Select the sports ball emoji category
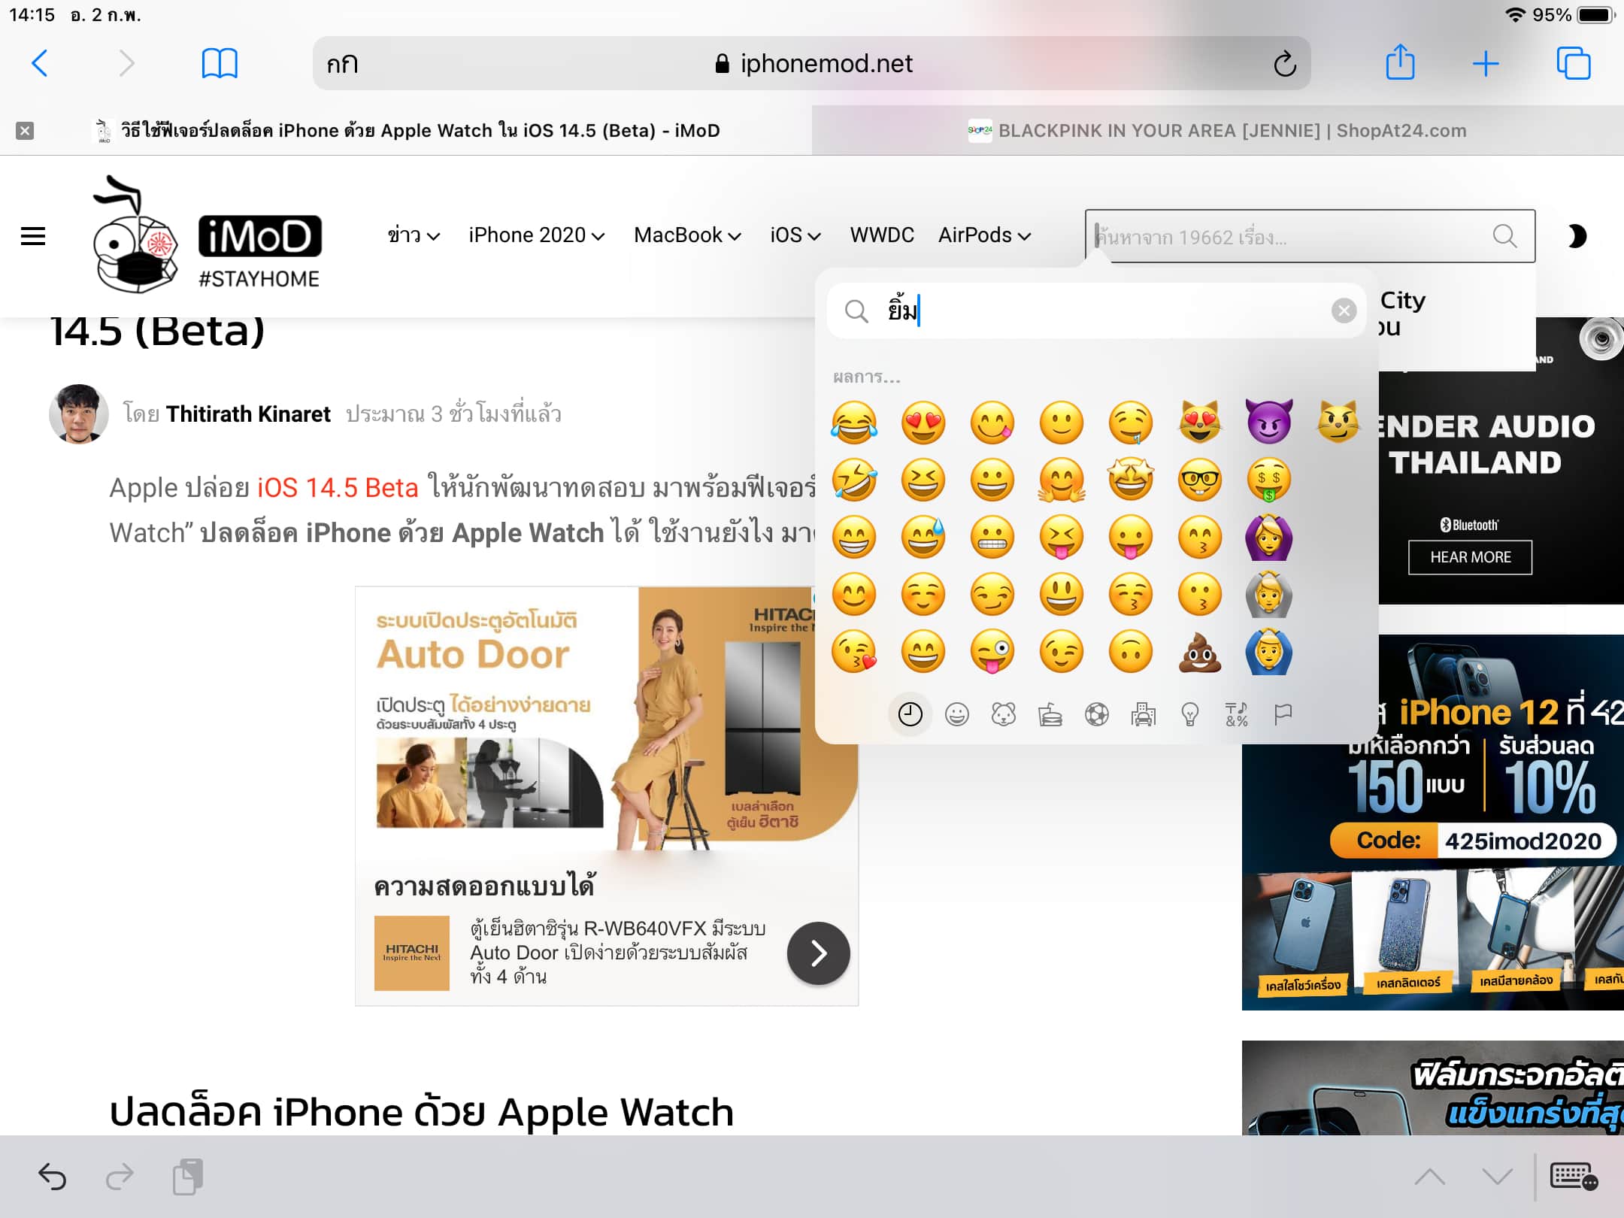 (1096, 714)
